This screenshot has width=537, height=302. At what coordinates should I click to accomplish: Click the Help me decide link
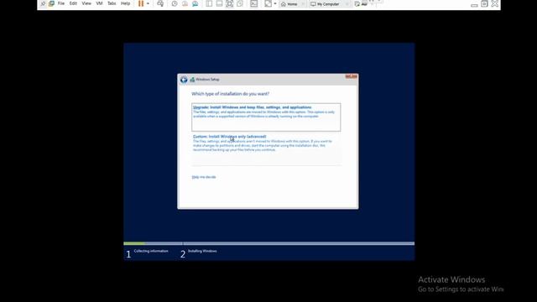[x=204, y=177]
